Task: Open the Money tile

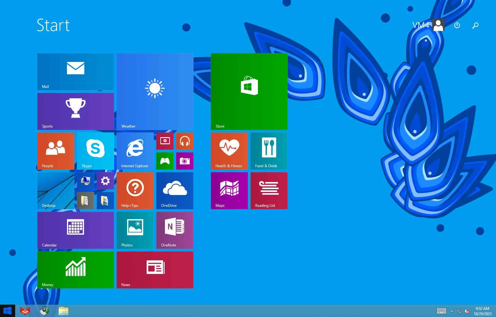Action: coord(76,270)
